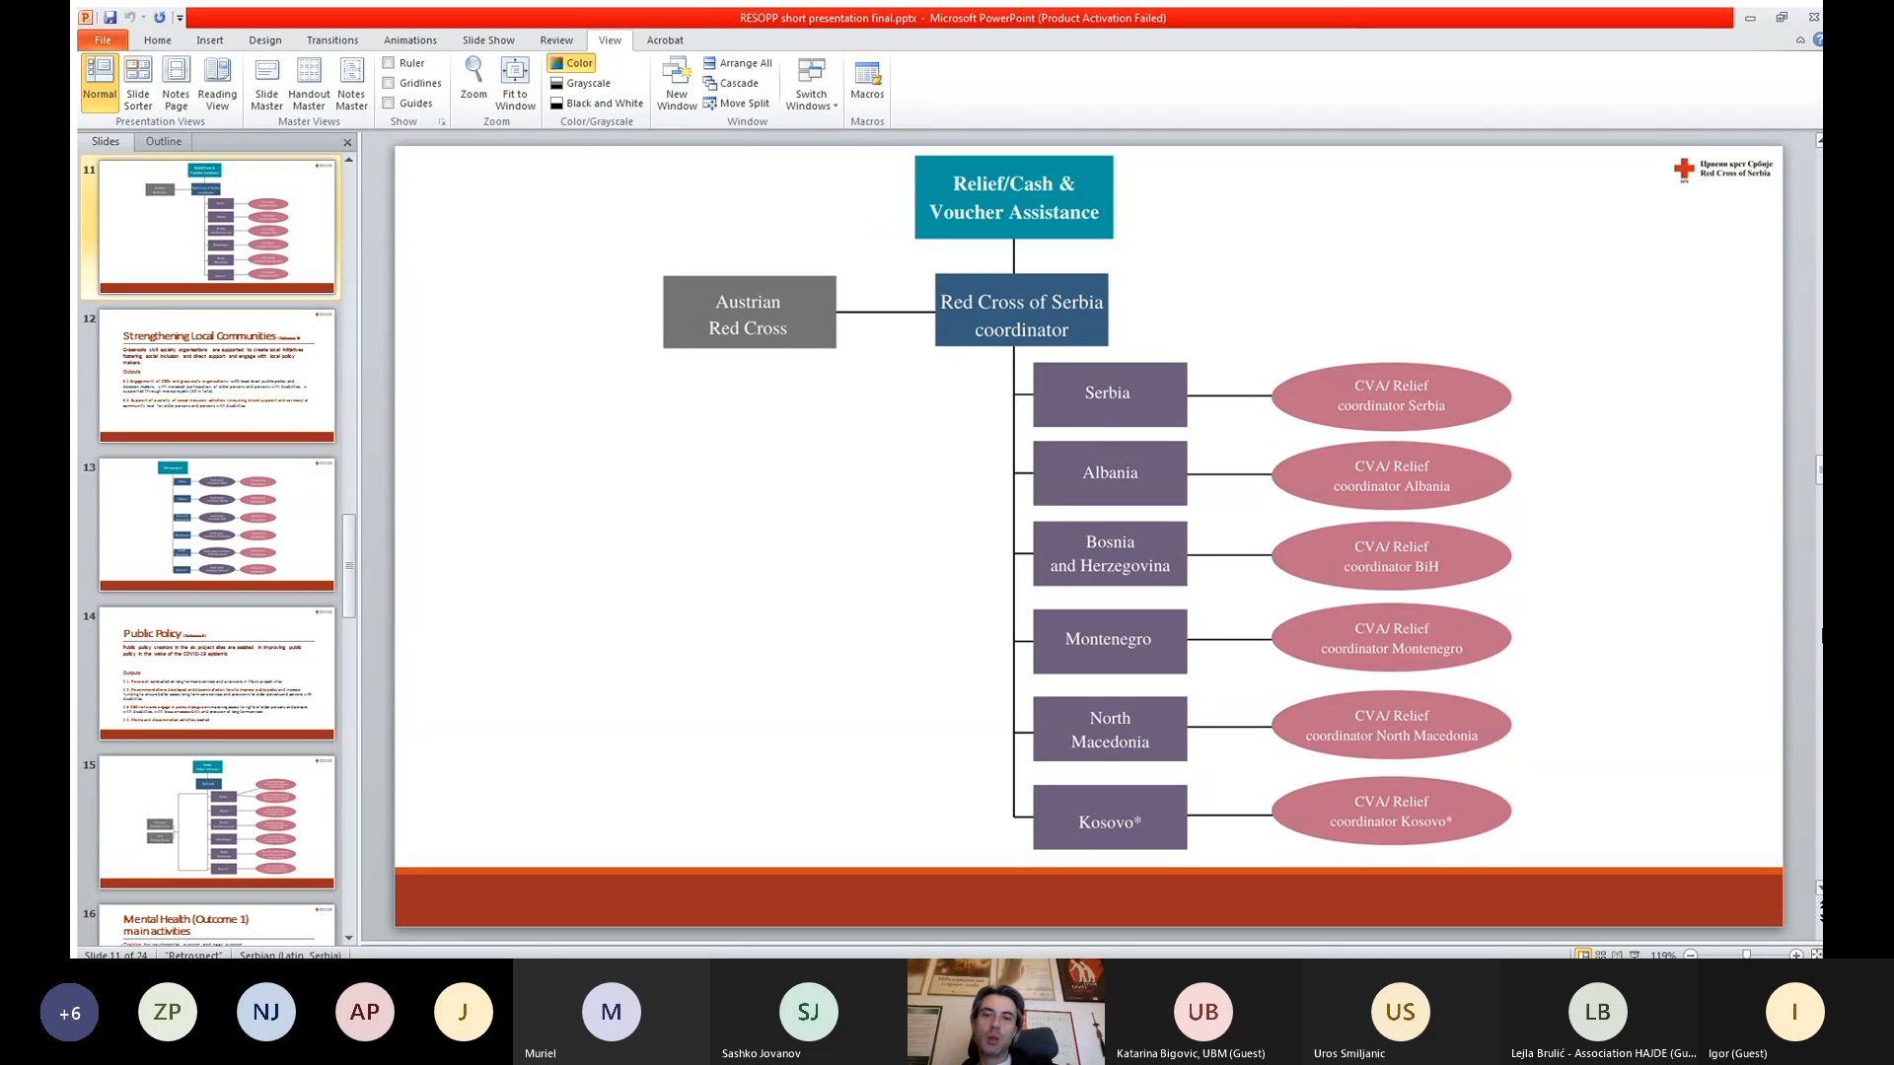Enable the Gridlines checkbox
The height and width of the screenshot is (1065, 1894).
[x=389, y=83]
